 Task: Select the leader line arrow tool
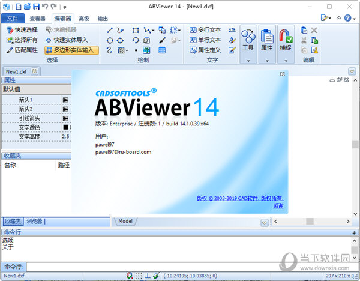(163, 40)
